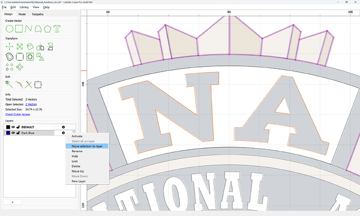The image size is (360, 216).
Task: Select the Polygon creation tool
Action: click(x=47, y=29)
